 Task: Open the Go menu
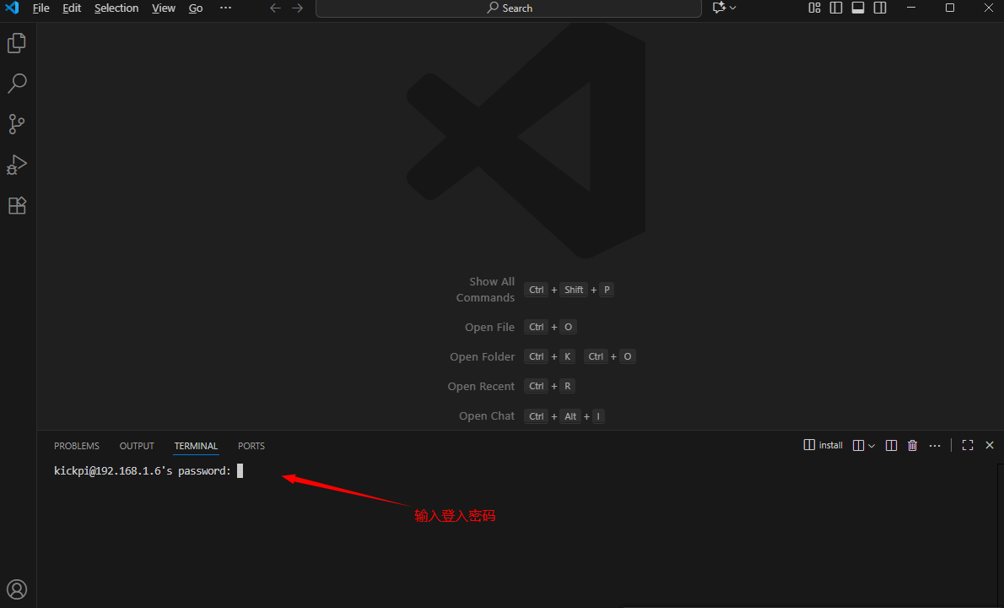pyautogui.click(x=196, y=8)
